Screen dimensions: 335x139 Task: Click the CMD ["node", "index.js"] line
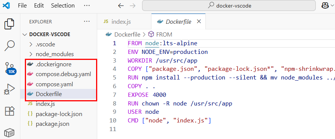coord(170,121)
